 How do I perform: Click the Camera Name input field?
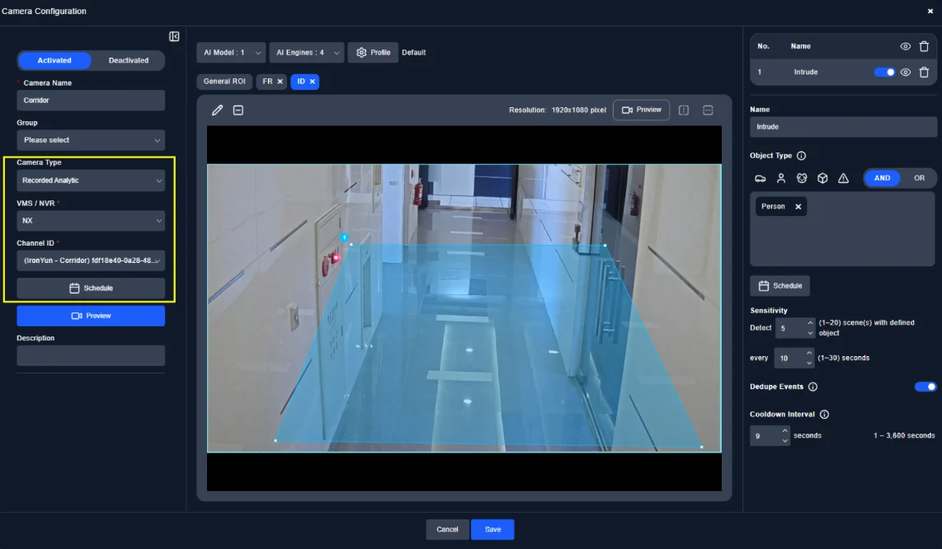tap(91, 101)
